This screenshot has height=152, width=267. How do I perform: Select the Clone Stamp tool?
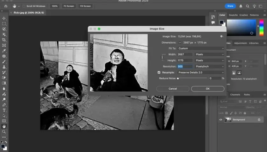[4, 67]
